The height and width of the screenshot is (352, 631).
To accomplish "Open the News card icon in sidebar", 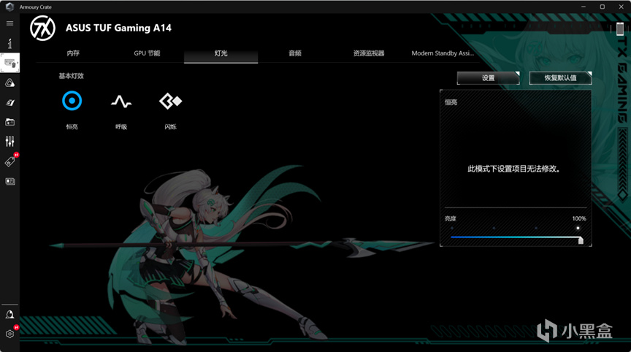I will pos(9,181).
